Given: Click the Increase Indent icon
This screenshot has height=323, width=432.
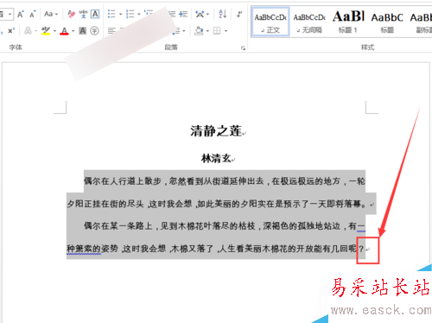Looking at the screenshot, I should [x=183, y=14].
